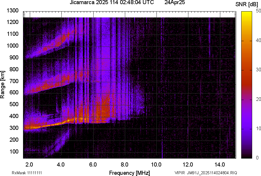
Task: Click the range tick label '1200'
Action: [x=12, y=22]
